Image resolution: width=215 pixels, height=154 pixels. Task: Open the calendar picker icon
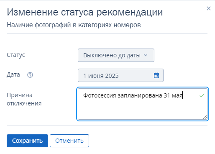(156, 75)
